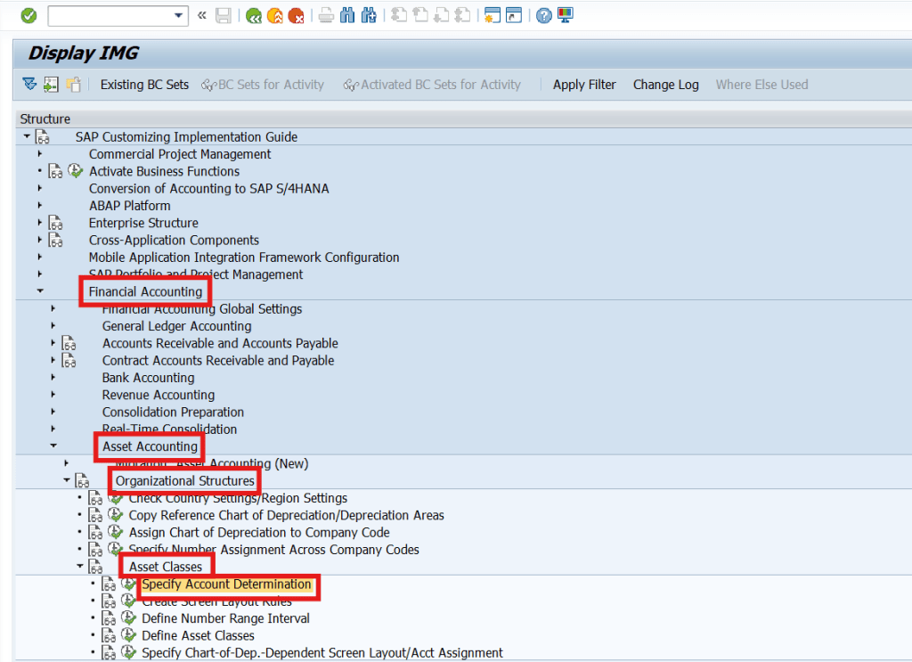Screen dimensions: 912x662
Task: Click the funnel filter icon below Display IMG
Action: coord(29,84)
